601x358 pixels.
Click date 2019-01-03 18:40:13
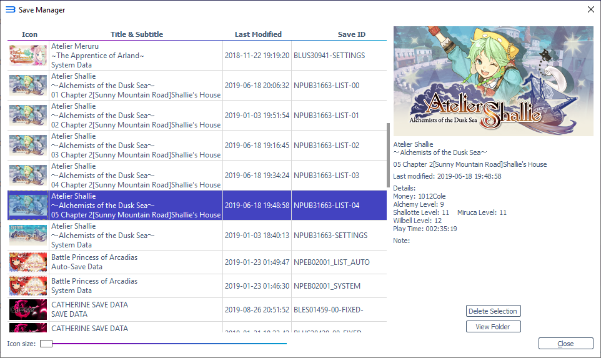(x=257, y=235)
